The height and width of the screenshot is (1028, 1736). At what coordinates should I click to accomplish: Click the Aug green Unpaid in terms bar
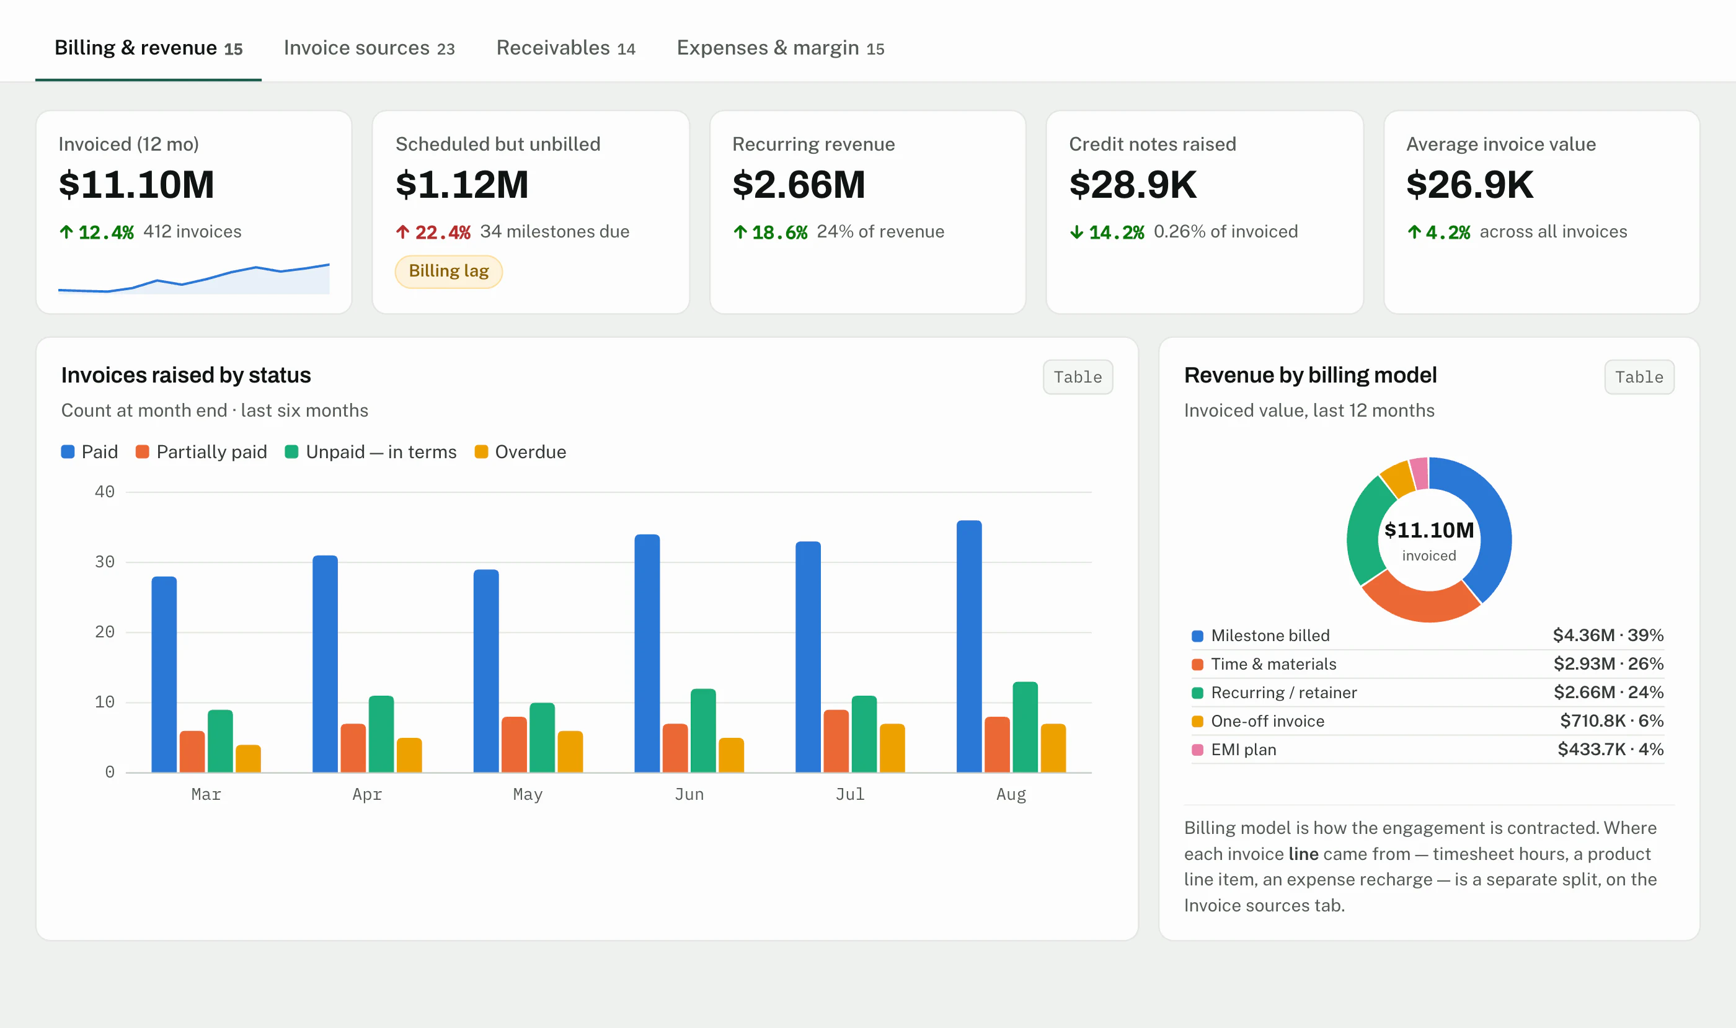pos(1025,727)
